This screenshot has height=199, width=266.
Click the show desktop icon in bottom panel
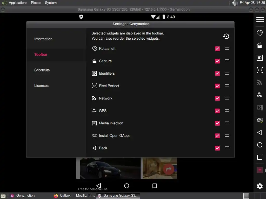pos(3,196)
